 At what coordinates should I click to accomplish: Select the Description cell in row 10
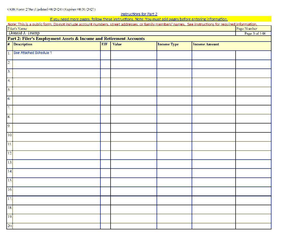pos(56,137)
